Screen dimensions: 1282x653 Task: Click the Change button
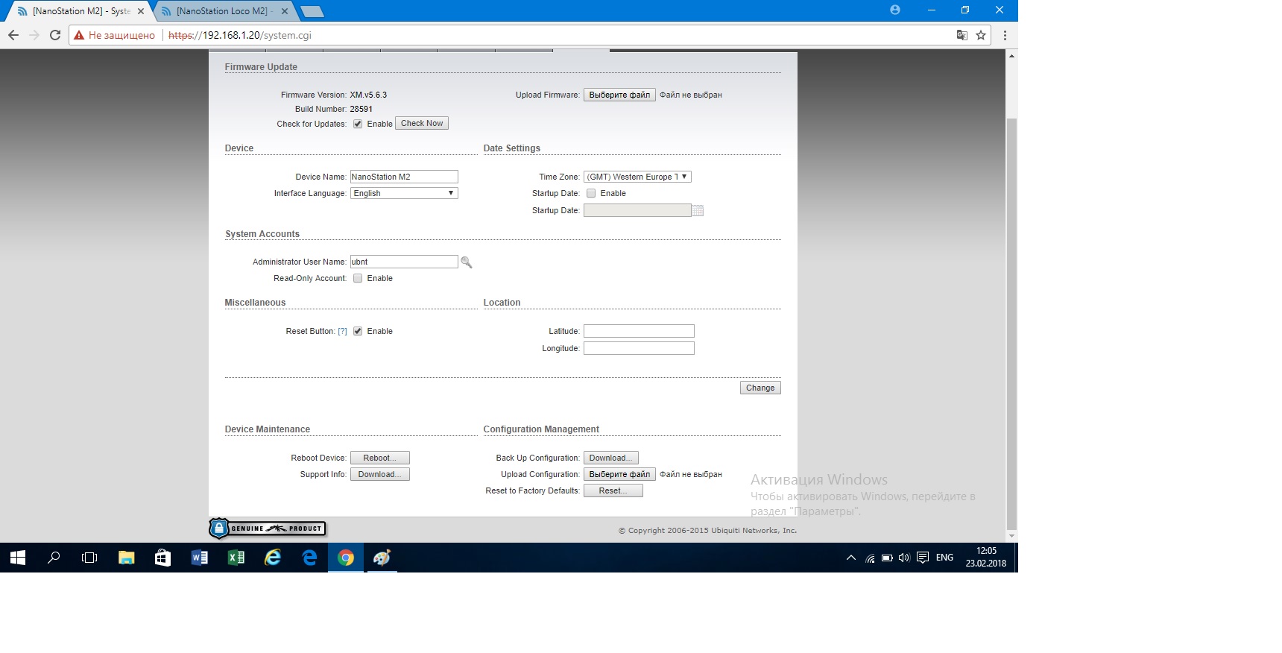760,388
